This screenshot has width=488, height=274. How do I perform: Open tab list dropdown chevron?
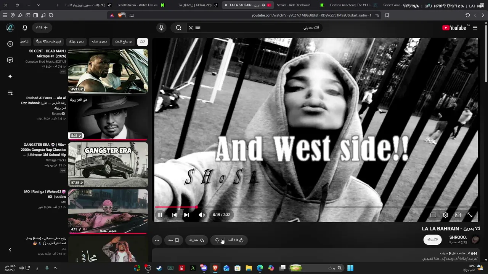coord(38,5)
